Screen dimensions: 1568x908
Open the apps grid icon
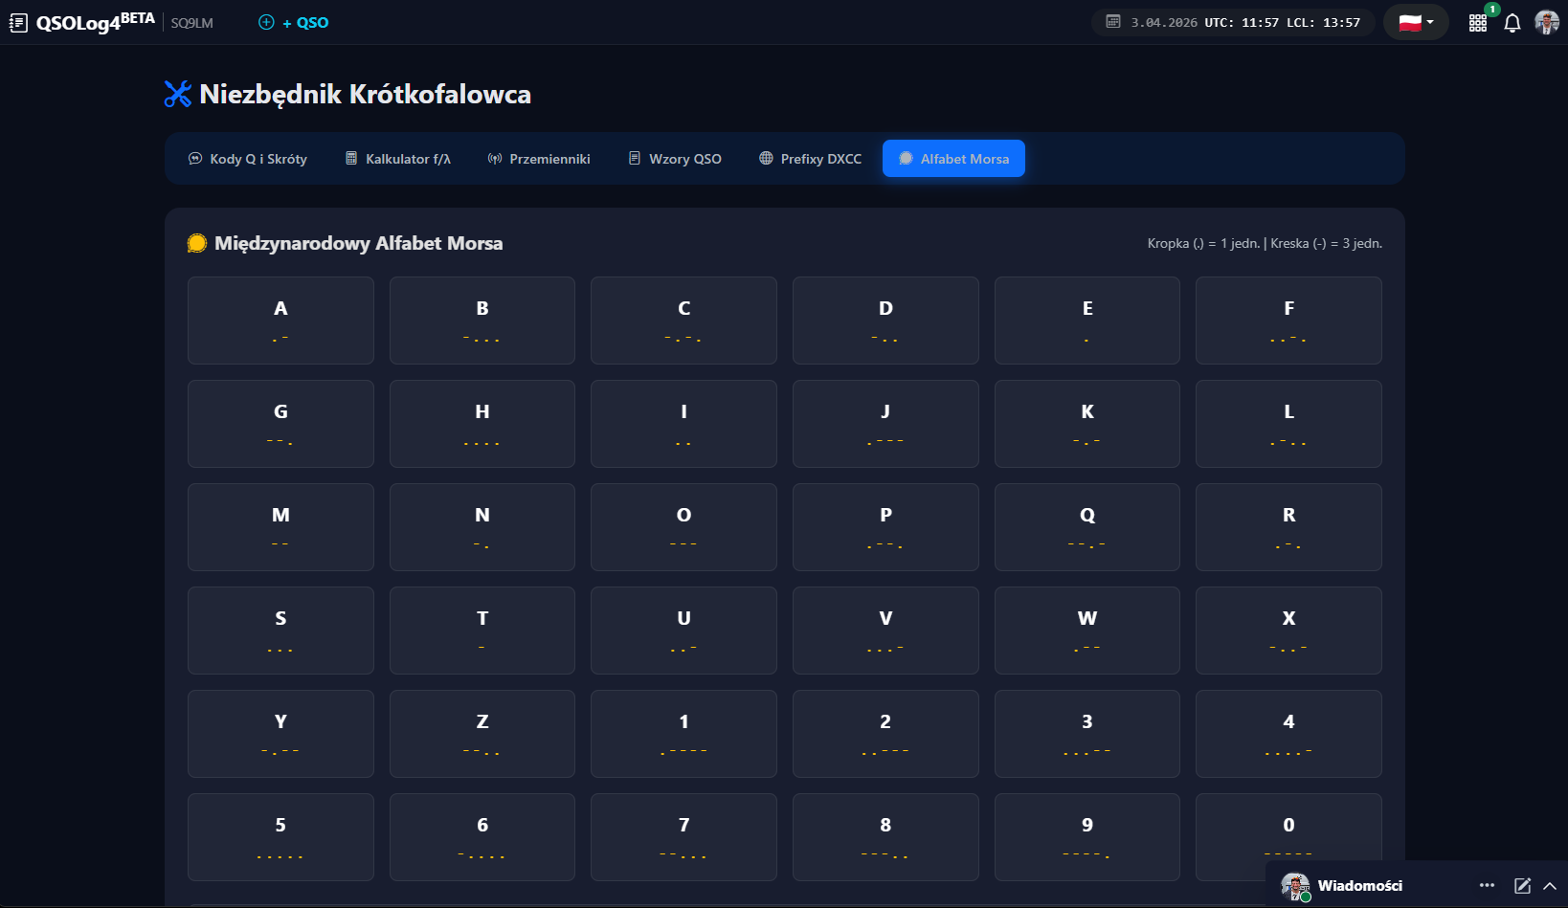[x=1478, y=23]
